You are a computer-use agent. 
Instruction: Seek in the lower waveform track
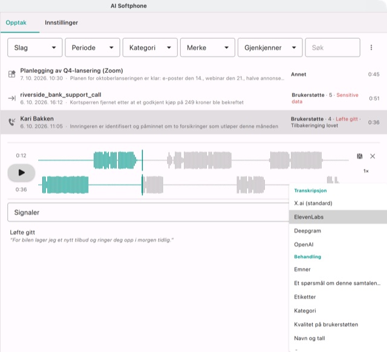tap(193, 185)
